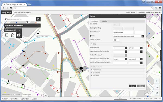Image resolution: width=163 pixels, height=102 pixels.
Task: Close the Editor window
Action: (x=144, y=16)
